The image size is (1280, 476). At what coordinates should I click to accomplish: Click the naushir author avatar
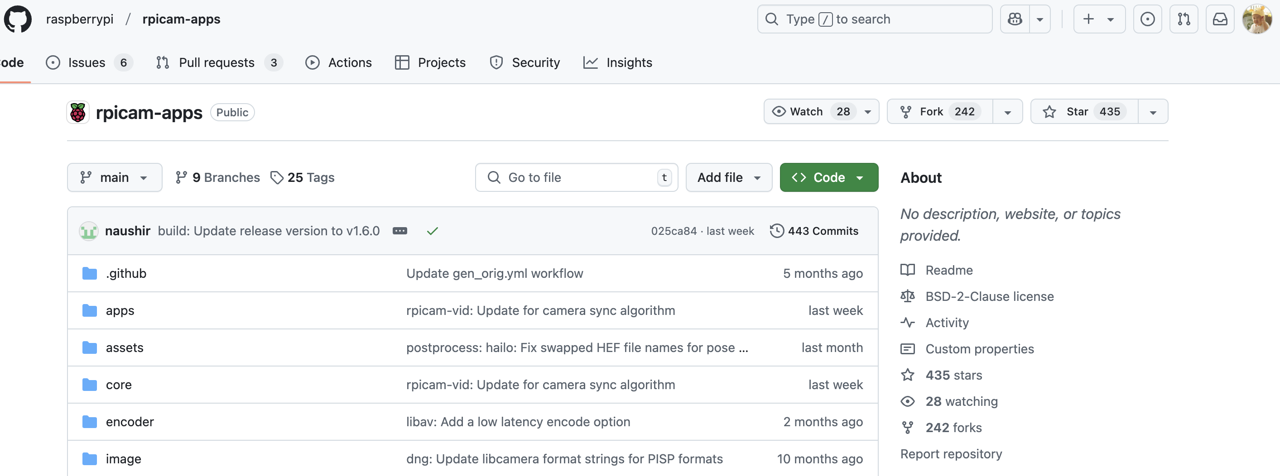(88, 231)
